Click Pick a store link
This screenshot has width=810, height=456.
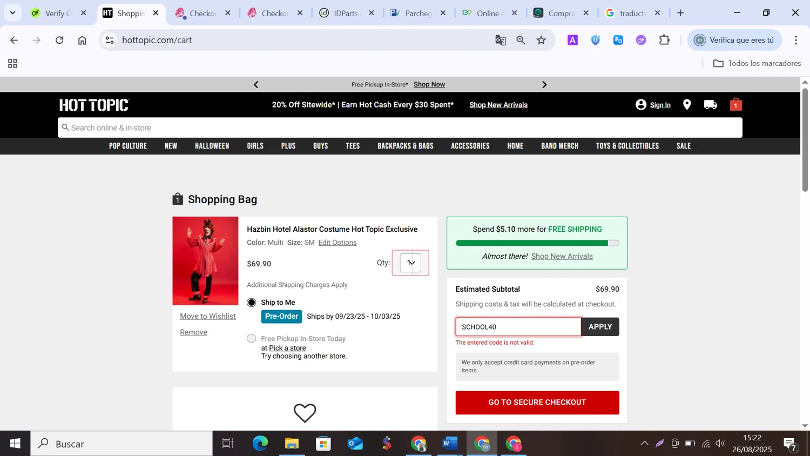coord(287,348)
